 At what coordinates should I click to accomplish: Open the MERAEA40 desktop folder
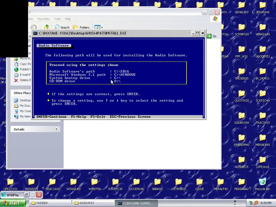(x=263, y=140)
